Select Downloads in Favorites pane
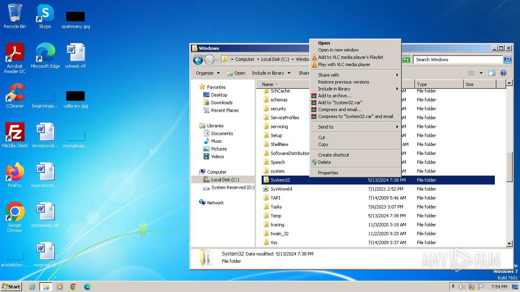Image resolution: width=520 pixels, height=292 pixels. (221, 103)
